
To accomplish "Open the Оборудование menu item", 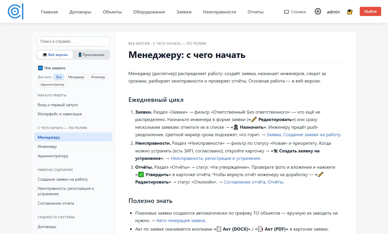I will point(149,12).
